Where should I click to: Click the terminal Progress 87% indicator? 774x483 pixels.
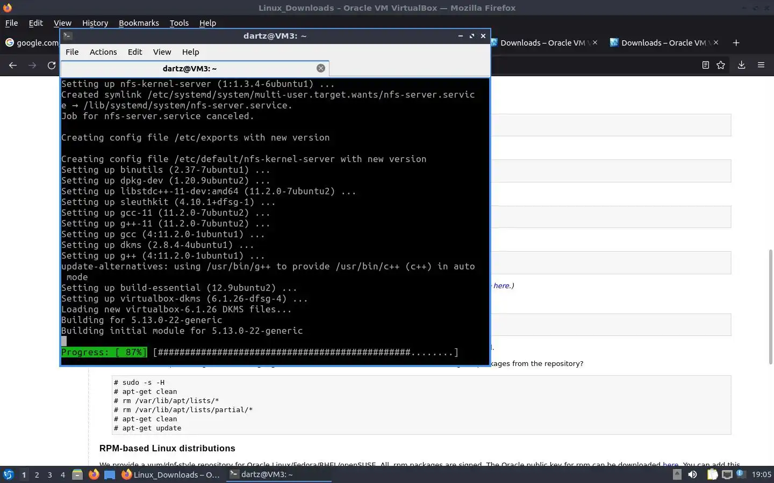pos(104,352)
